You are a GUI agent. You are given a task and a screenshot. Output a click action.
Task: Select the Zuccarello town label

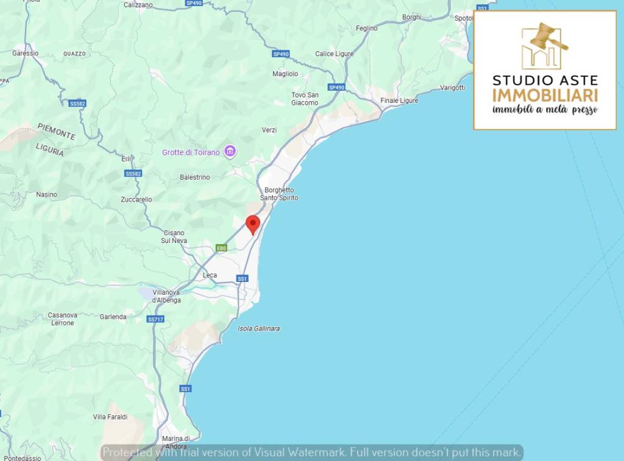point(136,199)
